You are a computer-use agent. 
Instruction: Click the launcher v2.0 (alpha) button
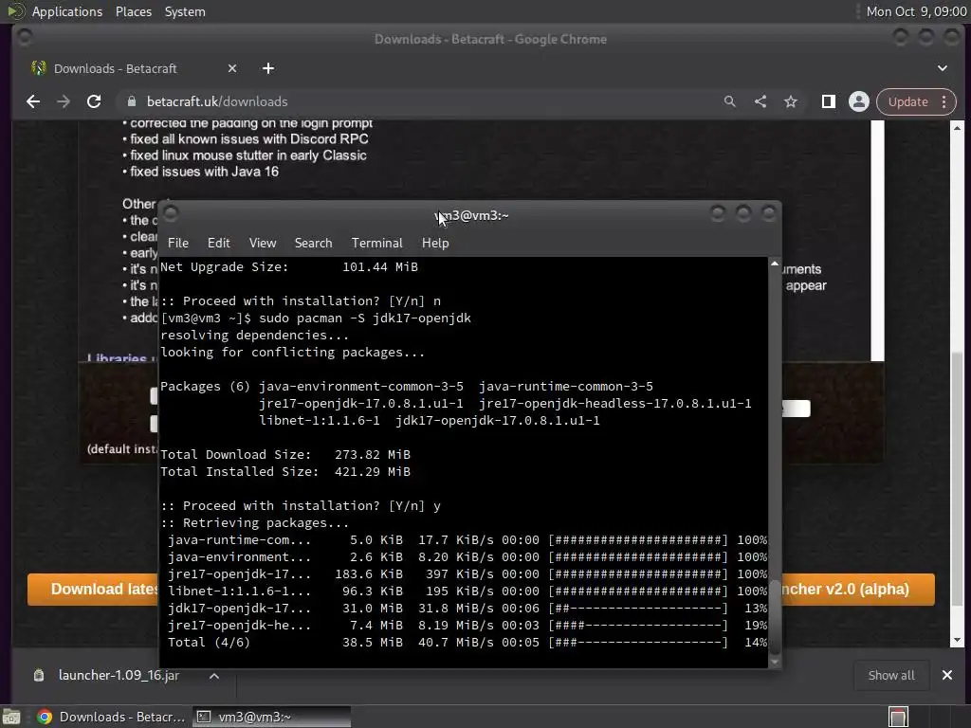click(857, 590)
